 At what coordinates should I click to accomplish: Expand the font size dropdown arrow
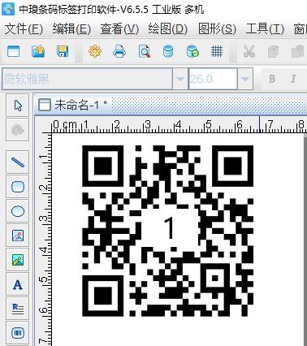click(x=245, y=79)
